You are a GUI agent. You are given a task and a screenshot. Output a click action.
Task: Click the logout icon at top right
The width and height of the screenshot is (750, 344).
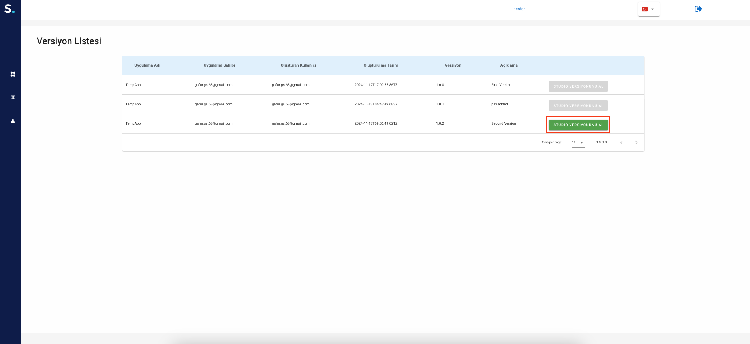[698, 9]
